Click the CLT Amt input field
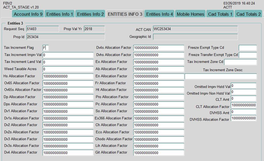The width and height of the screenshot is (264, 161). pyautogui.click(x=243, y=99)
